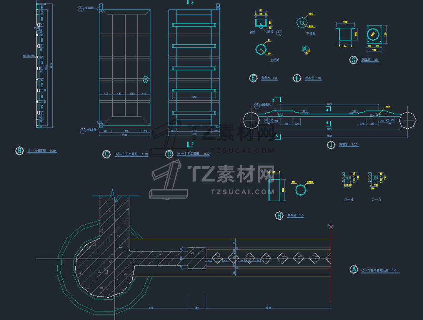The image size is (423, 320).
Task: Click the circled B detail marker
Action: coord(20,151)
